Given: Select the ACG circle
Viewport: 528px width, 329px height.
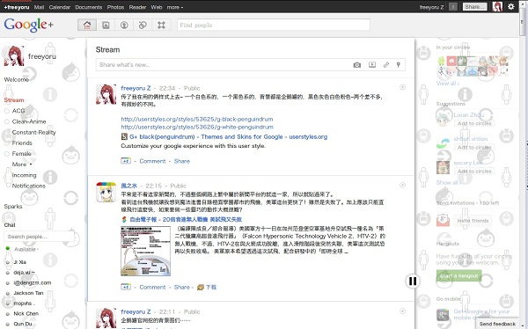Looking at the screenshot, I should (18, 111).
